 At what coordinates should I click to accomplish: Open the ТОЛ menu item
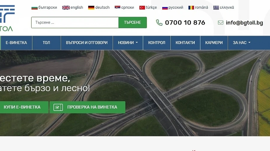pyautogui.click(x=46, y=43)
